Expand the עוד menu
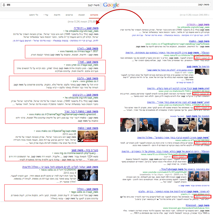The width and height of the screenshot is (213, 216). point(46,15)
